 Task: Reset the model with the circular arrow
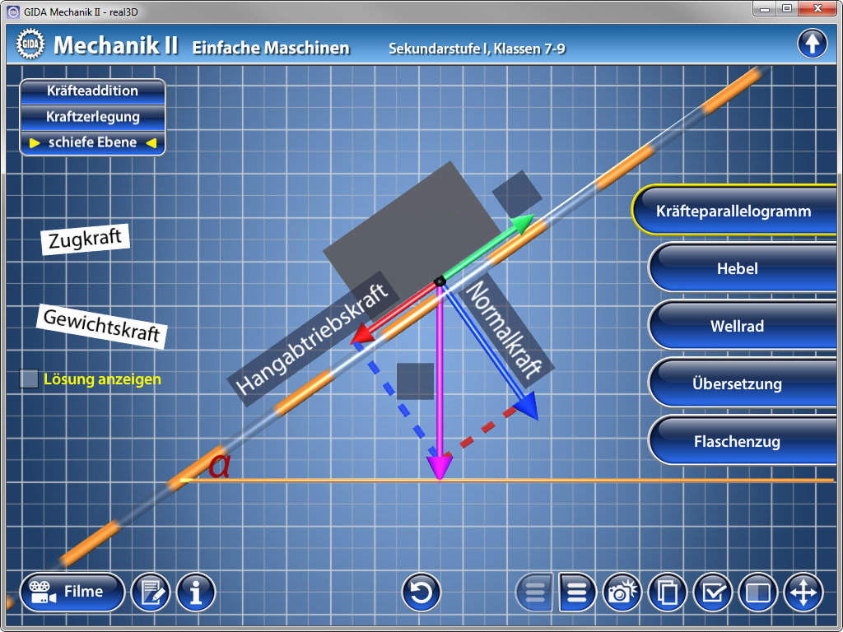pyautogui.click(x=421, y=592)
